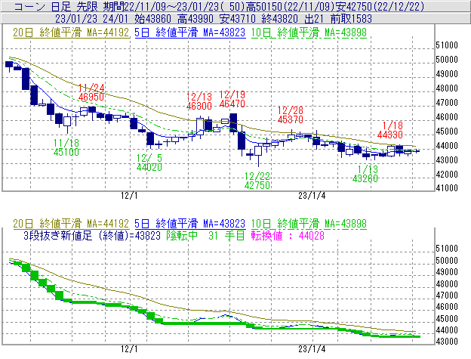This screenshot has width=471, height=359.
Task: Select the 12/13 46300 high marker
Action: coord(199,101)
